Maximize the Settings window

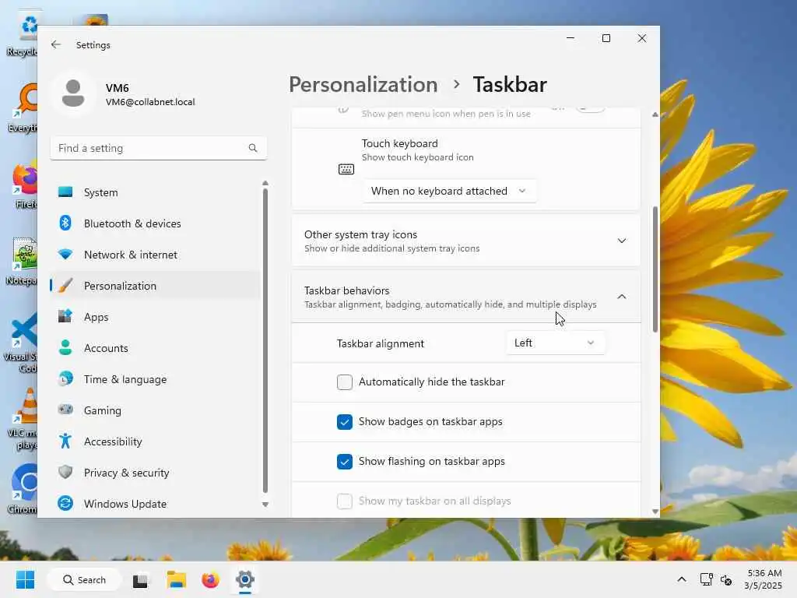[606, 38]
